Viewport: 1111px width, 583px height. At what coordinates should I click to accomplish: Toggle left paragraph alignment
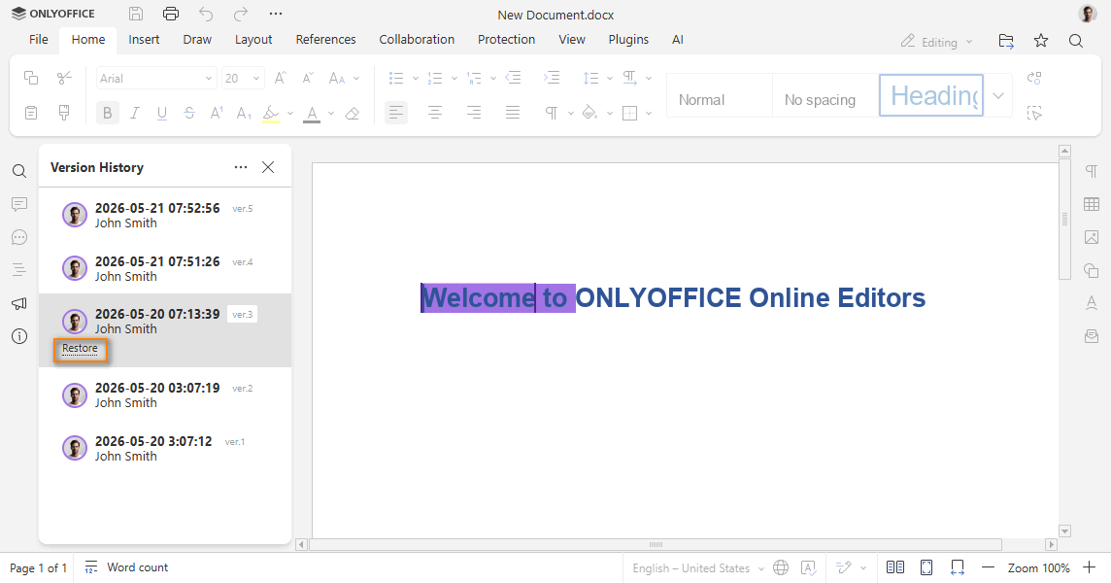pyautogui.click(x=396, y=113)
